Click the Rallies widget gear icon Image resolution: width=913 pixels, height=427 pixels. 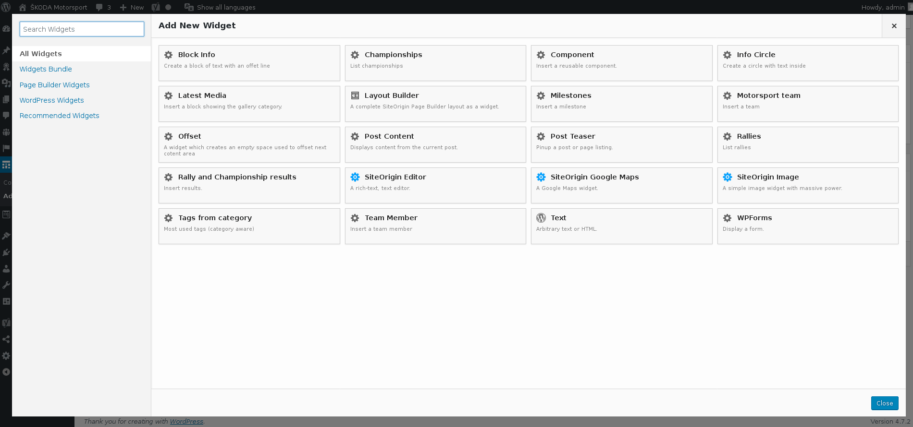(728, 136)
